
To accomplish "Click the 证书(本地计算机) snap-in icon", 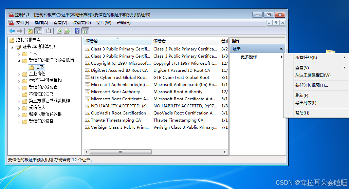I will point(18,47).
